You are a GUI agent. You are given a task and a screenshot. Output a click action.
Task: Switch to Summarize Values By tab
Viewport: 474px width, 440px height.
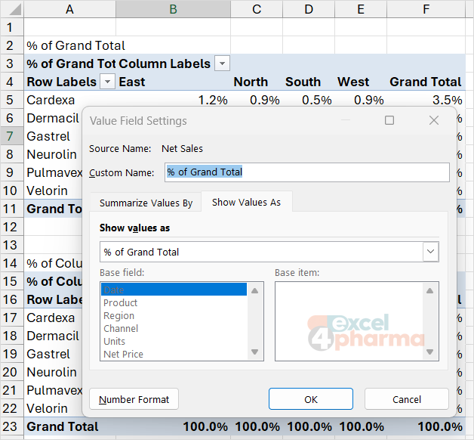(x=146, y=203)
